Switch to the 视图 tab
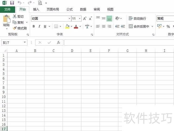 [110, 9]
